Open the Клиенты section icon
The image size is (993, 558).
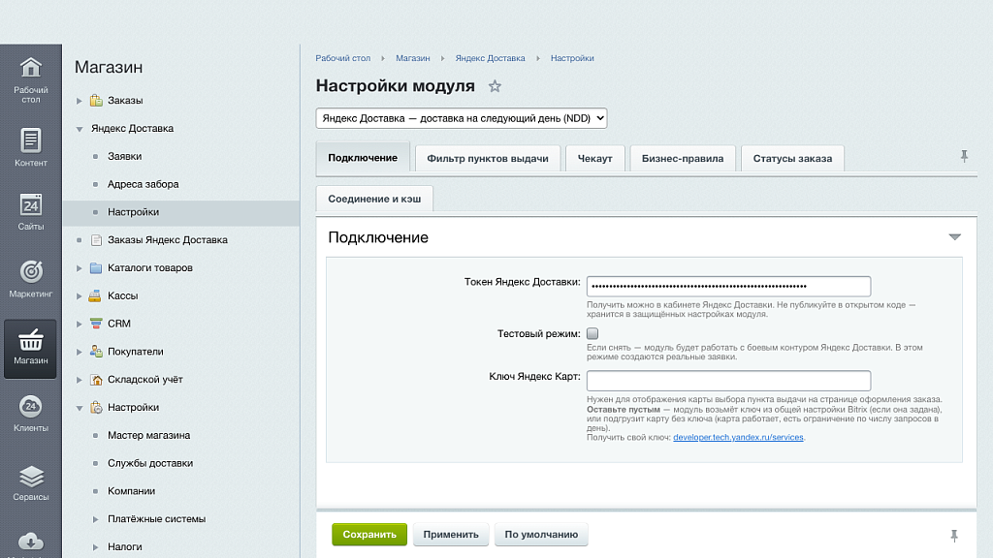[30, 406]
